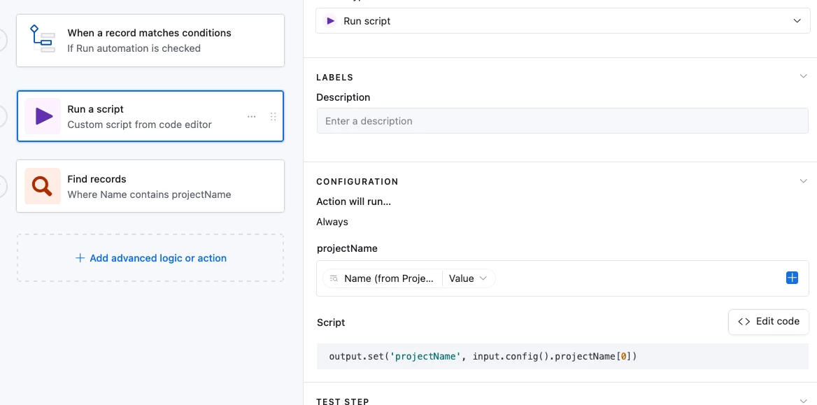Select the Find records action step
This screenshot has height=405, width=817.
point(150,186)
